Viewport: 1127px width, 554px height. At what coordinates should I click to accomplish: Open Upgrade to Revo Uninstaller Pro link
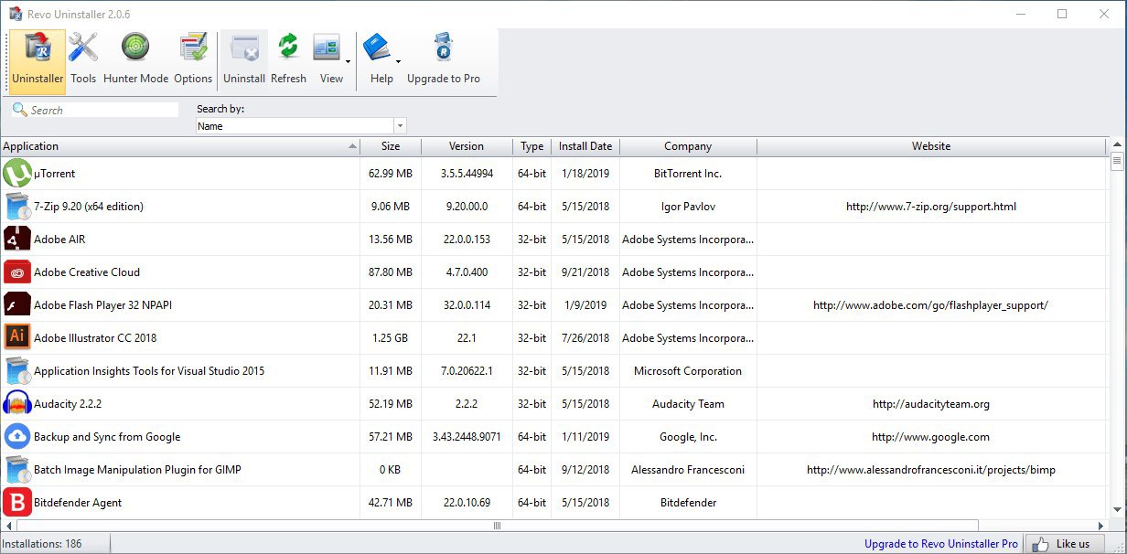coord(941,544)
